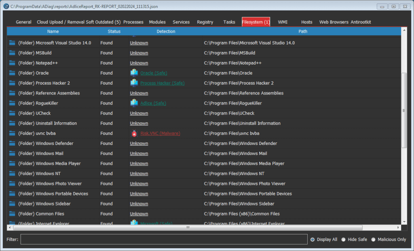Click the red malware icon for uvnc bvba
The width and height of the screenshot is (414, 251).
coord(134,134)
